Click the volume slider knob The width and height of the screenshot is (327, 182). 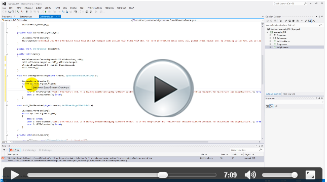pyautogui.click(x=294, y=175)
